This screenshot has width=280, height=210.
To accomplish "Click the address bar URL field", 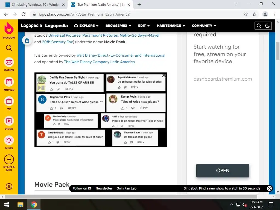I will [136, 14].
